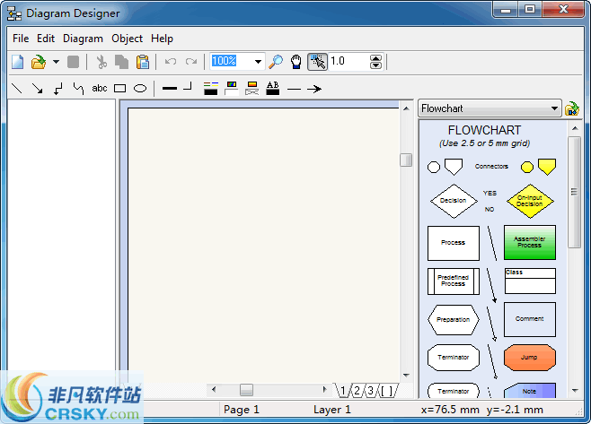The width and height of the screenshot is (591, 424).
Task: Click the YES label in palette
Action: (x=490, y=193)
